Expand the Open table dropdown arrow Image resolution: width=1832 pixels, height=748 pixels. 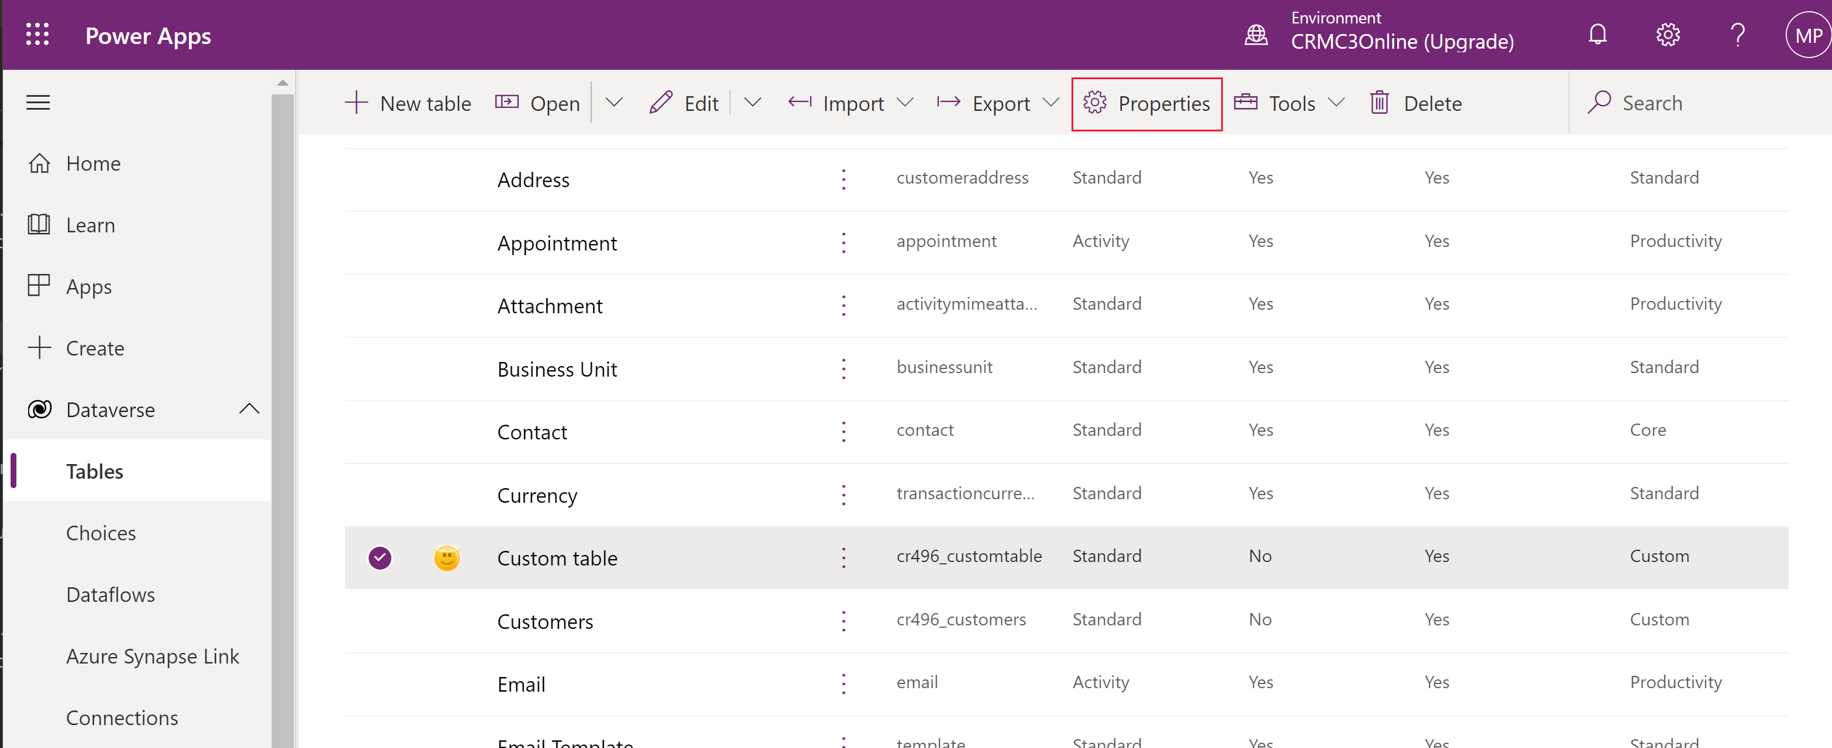[x=616, y=103]
